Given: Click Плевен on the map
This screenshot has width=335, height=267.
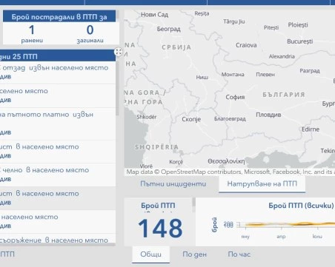Looking at the screenshot, I should point(265,75).
